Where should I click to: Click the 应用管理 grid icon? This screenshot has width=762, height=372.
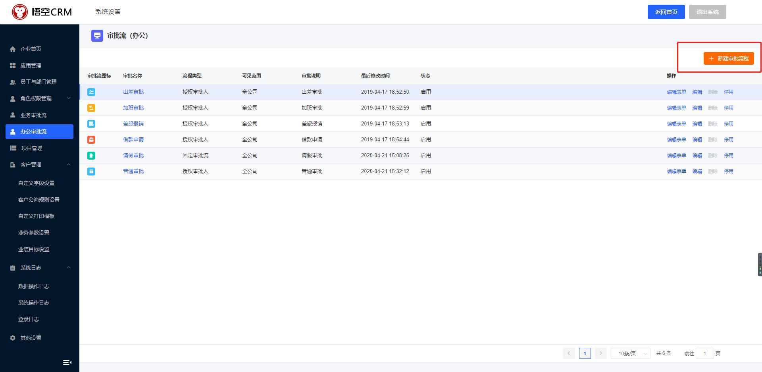tap(13, 66)
